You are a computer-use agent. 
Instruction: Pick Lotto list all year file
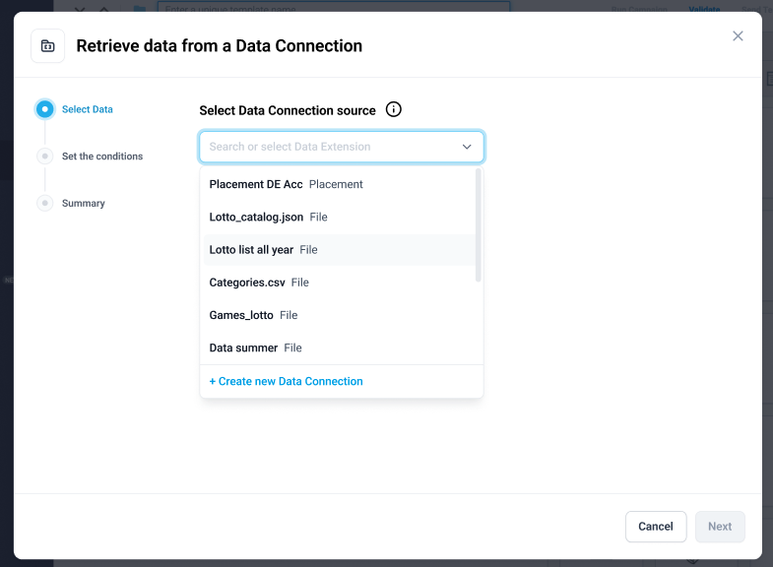[339, 250]
